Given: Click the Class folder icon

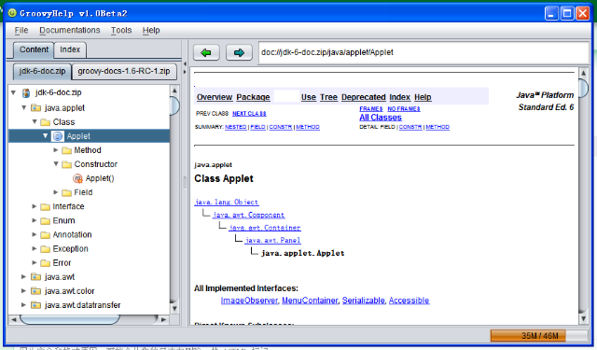Looking at the screenshot, I should (46, 122).
